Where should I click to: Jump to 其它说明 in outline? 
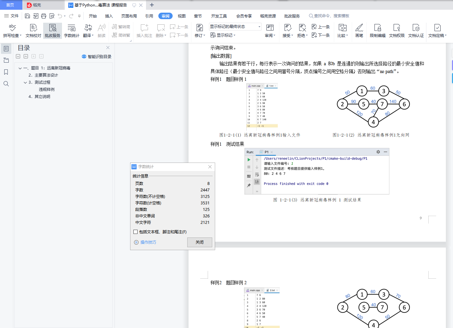pos(39,97)
